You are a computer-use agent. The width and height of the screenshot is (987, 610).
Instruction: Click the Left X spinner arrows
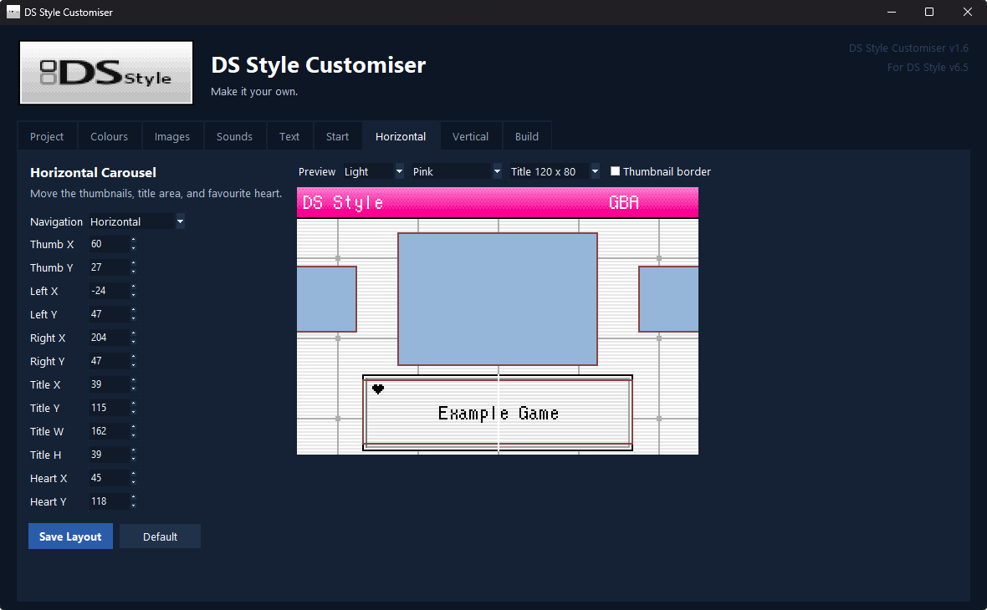[134, 291]
